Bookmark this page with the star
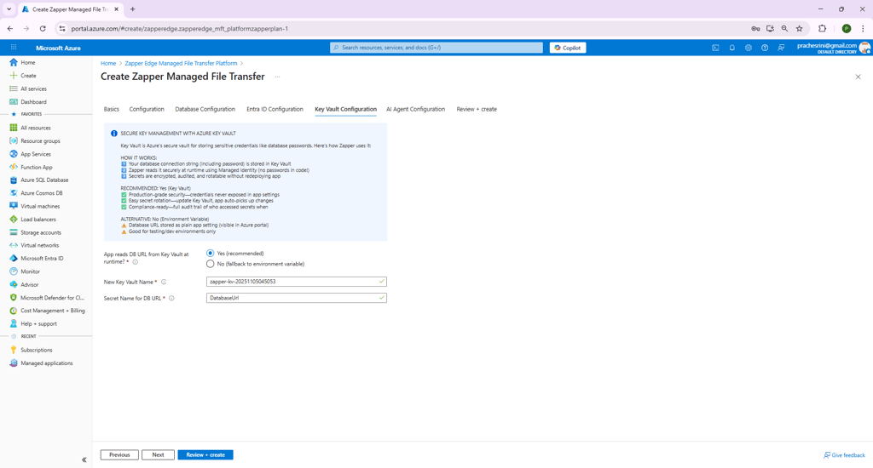Screen dimensions: 873x468 800,28
